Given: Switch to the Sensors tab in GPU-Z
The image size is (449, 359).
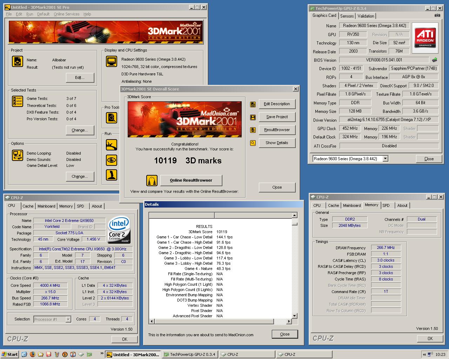Looking at the screenshot, I should coord(347,16).
